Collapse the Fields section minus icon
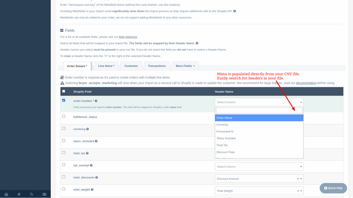Screen dimensions: 353x198 pyautogui.click(x=62, y=30)
